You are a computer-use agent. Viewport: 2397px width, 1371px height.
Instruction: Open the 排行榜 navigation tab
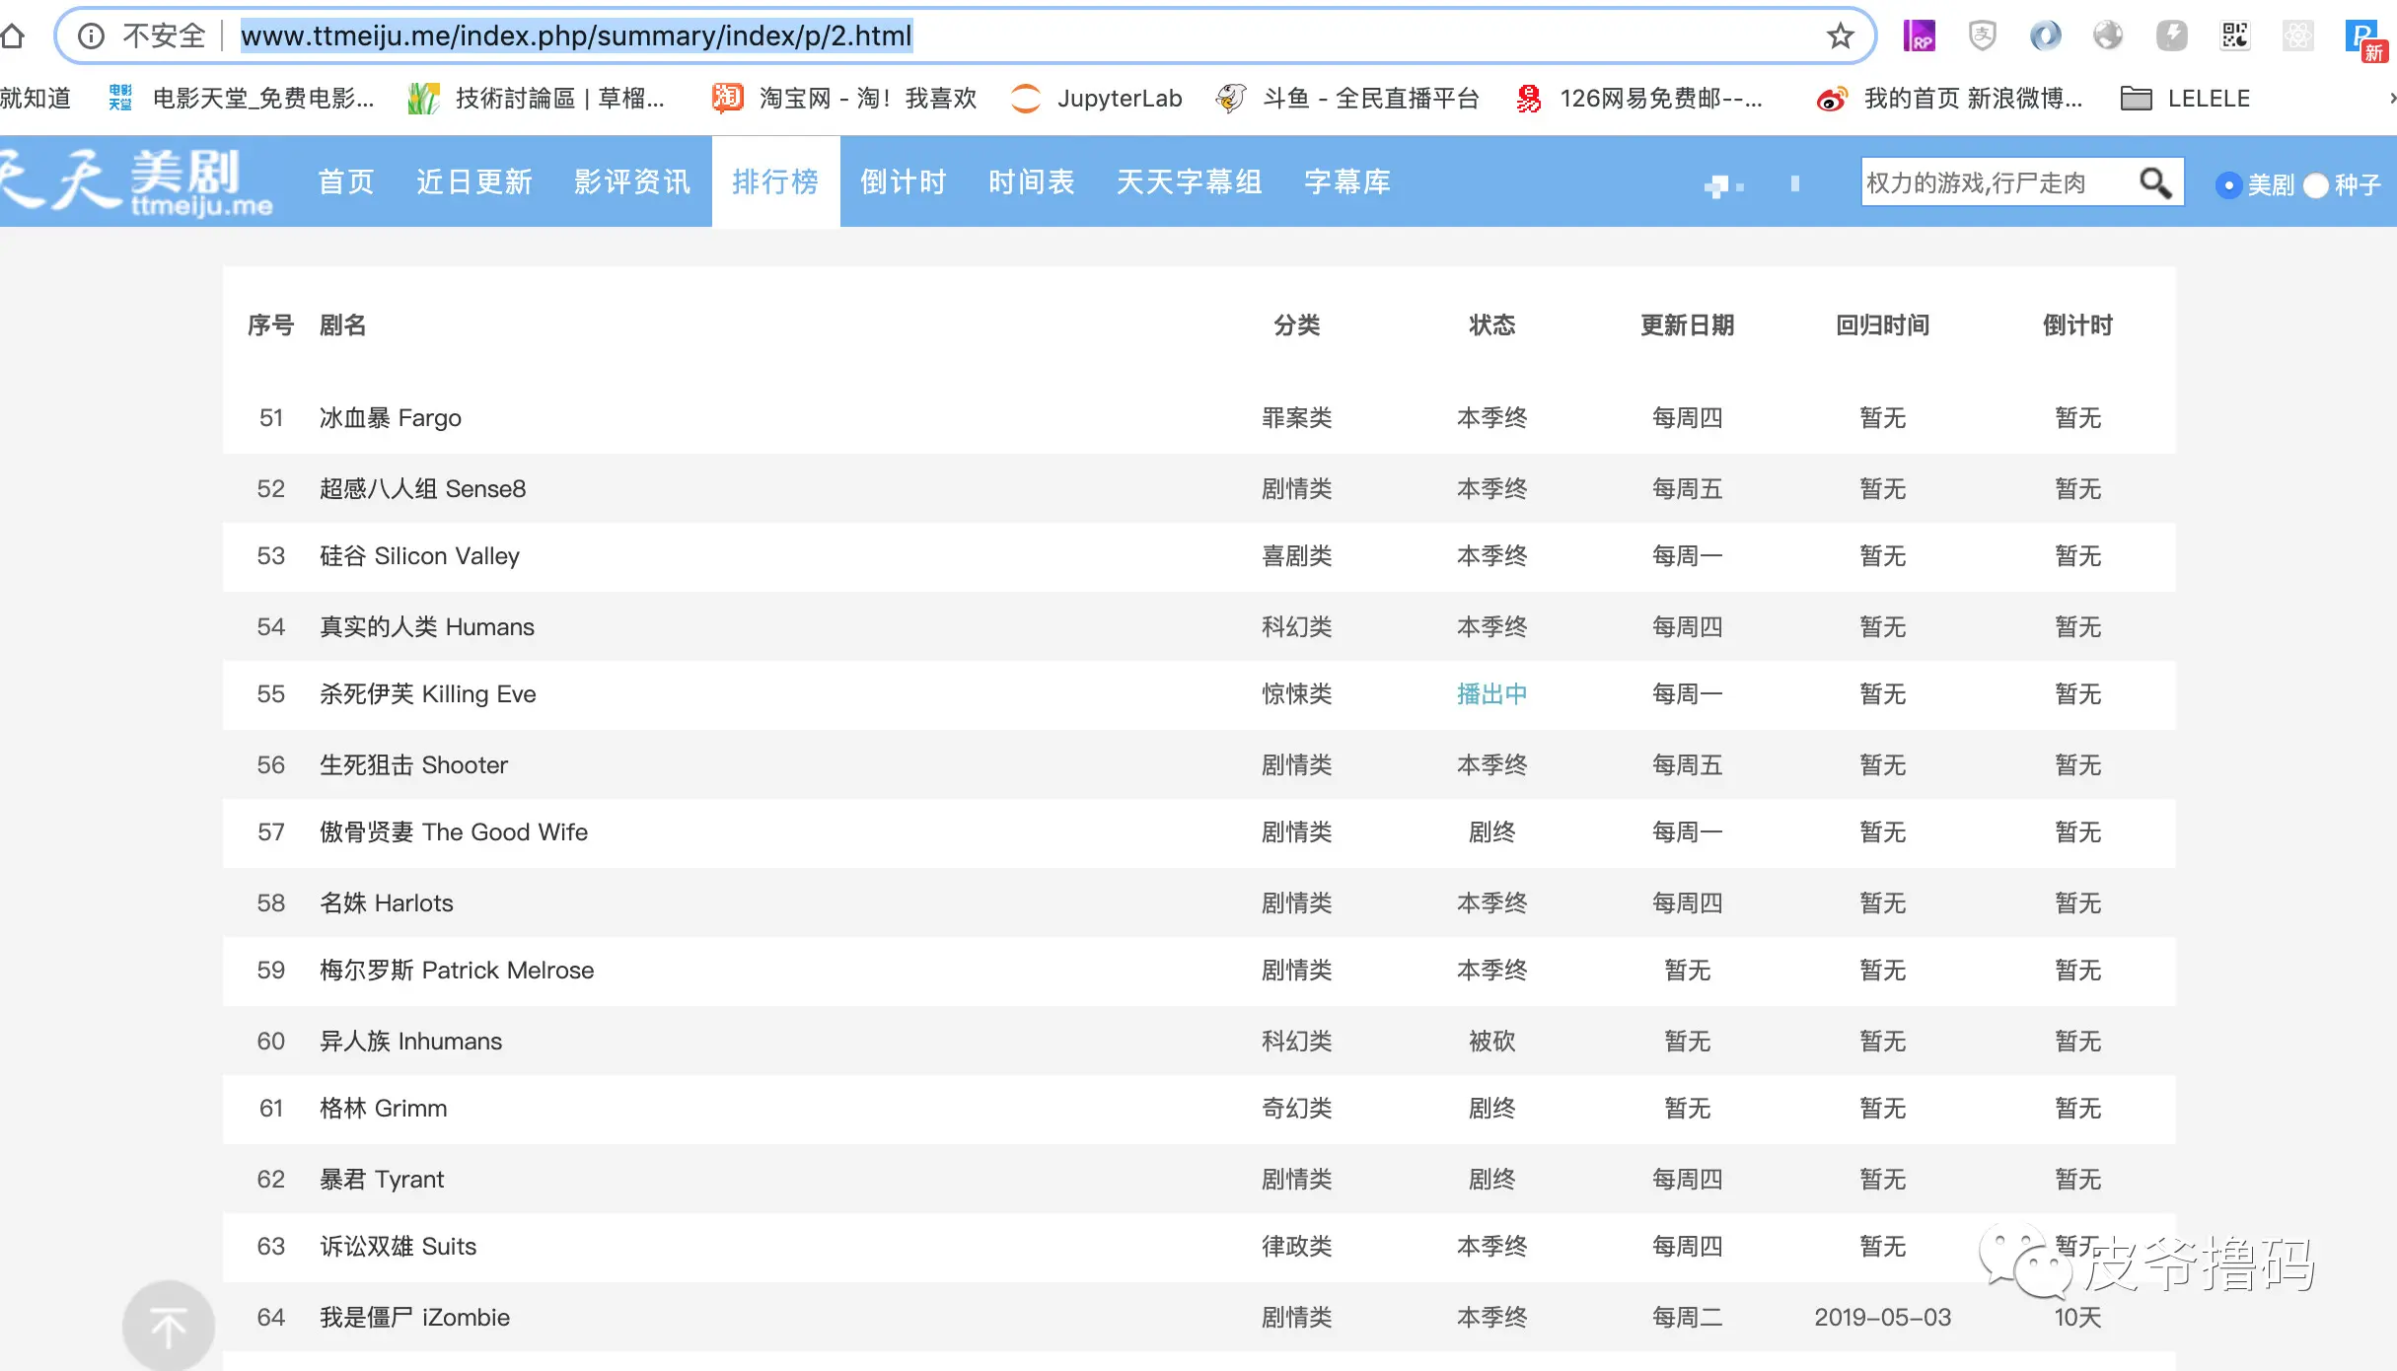point(775,181)
